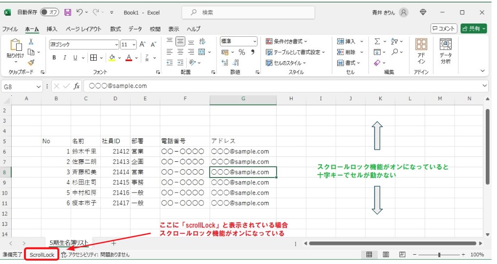Open the 挿入 ribbon tab

(x=52, y=29)
